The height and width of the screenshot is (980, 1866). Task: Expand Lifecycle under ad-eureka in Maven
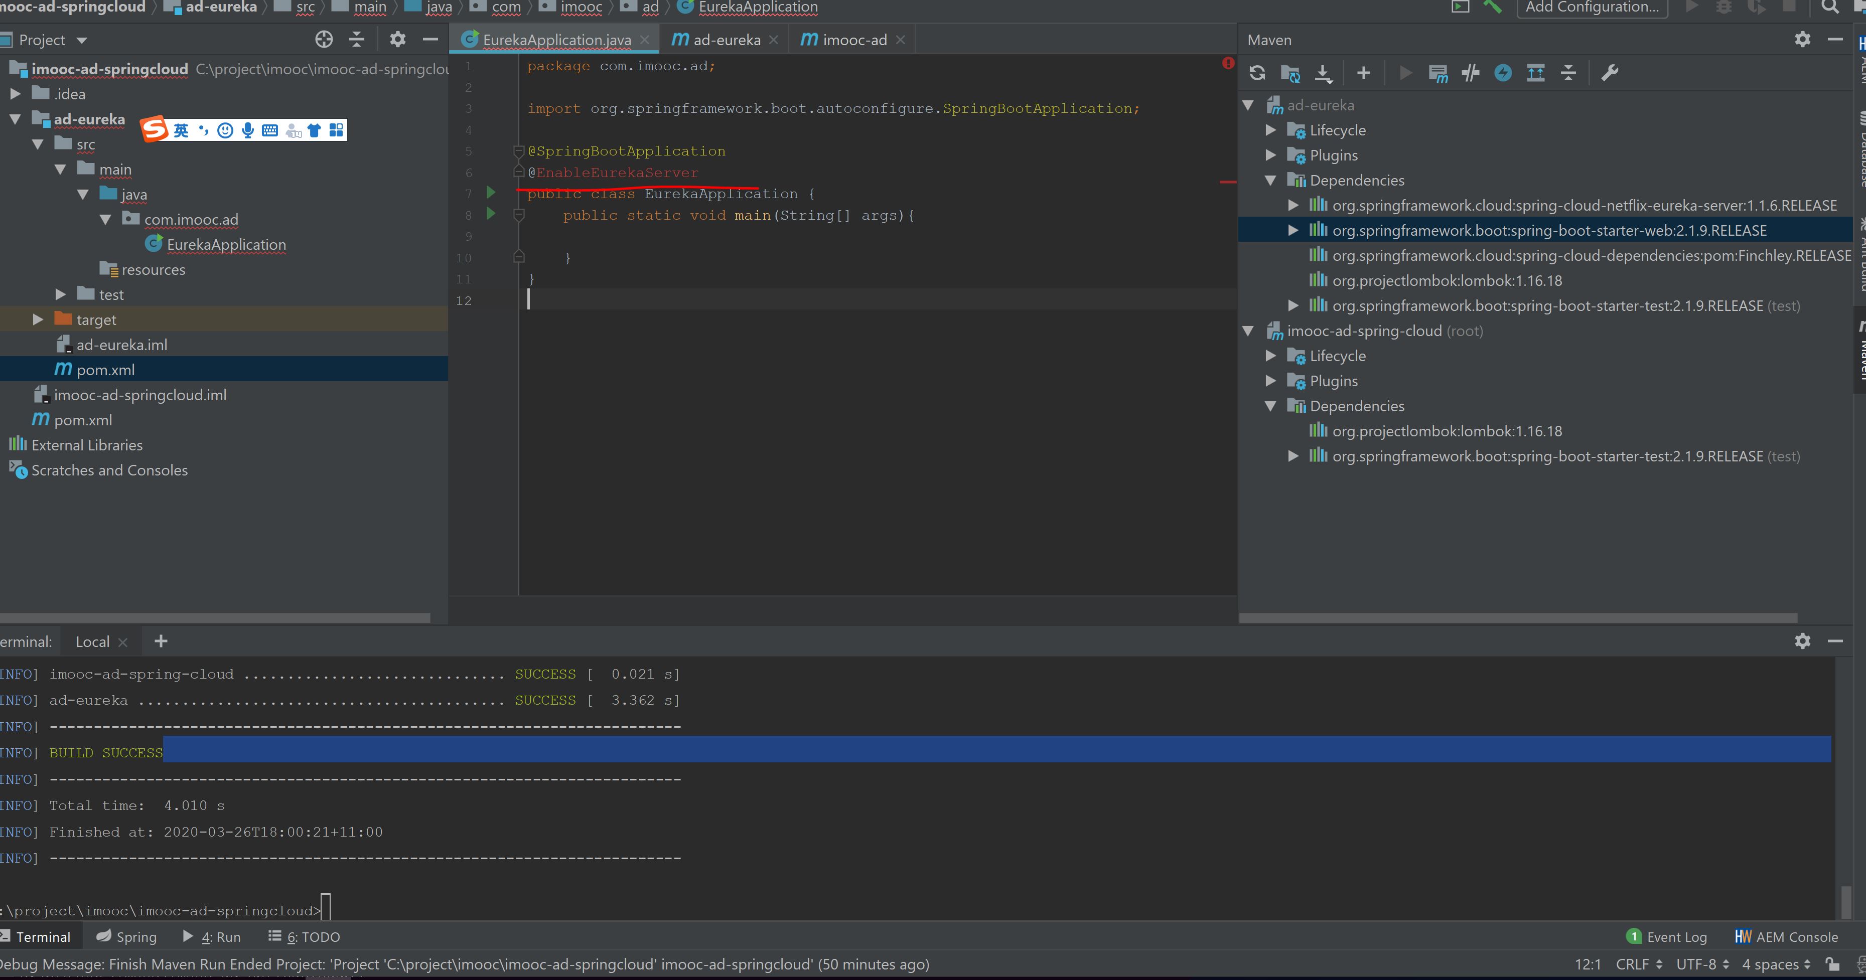pyautogui.click(x=1270, y=130)
